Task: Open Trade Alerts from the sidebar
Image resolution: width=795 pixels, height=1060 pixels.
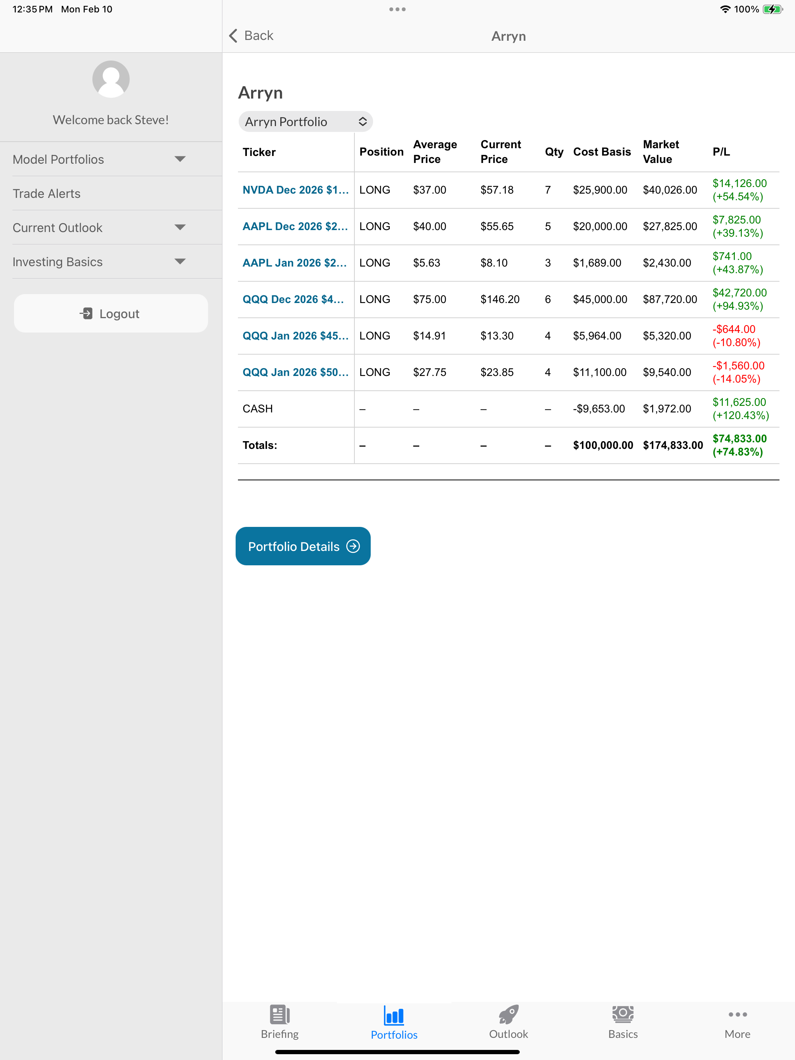Action: (111, 194)
